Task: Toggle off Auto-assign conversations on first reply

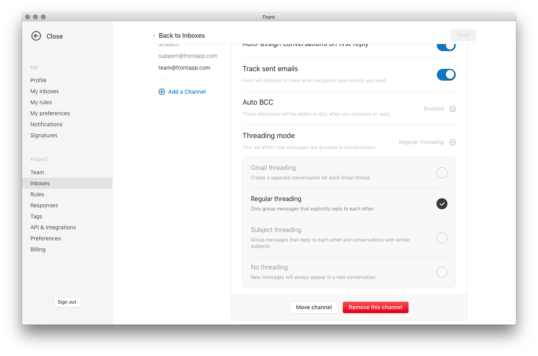Action: 446,46
